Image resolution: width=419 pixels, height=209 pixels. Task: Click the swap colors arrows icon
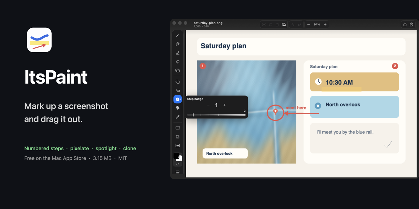[177, 164]
